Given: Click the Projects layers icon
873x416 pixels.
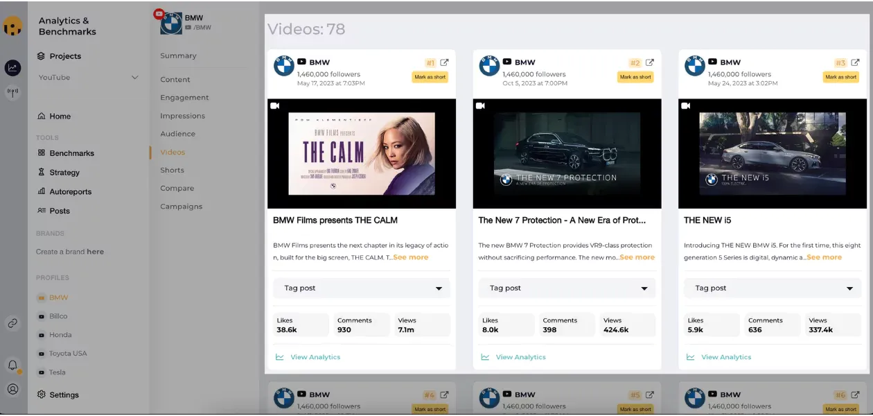Looking at the screenshot, I should (42, 55).
